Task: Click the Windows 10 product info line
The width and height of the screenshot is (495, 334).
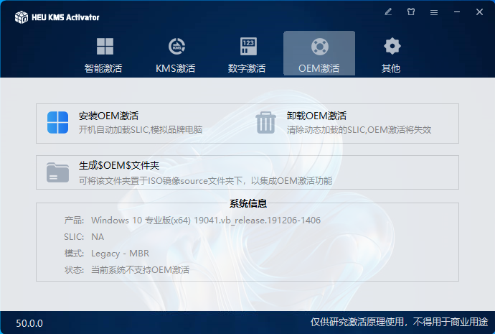Action: [205, 220]
